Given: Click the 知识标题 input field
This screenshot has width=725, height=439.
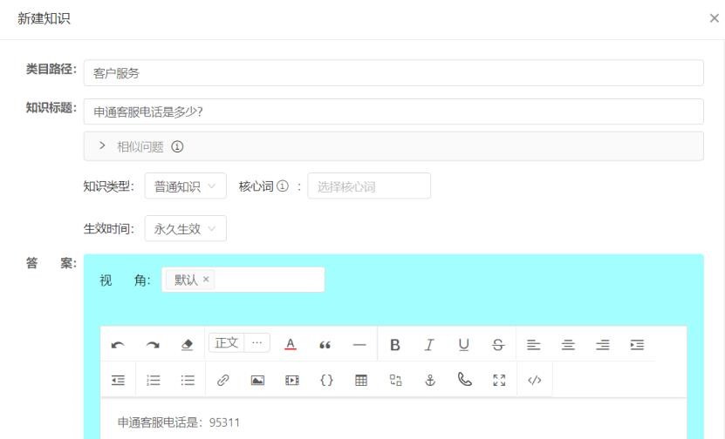Looking at the screenshot, I should coord(393,111).
